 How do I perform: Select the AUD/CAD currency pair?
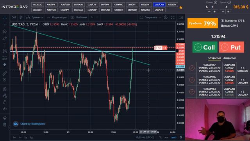coord(37,5)
